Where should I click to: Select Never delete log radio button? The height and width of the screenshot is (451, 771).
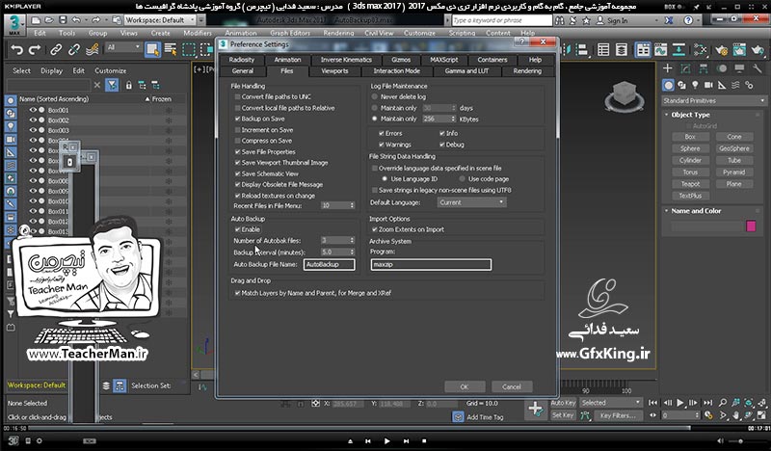pyautogui.click(x=375, y=97)
